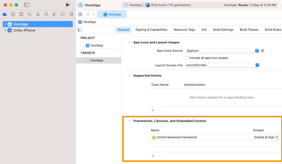Click the arrow next to AppIcon source

pos(263,51)
